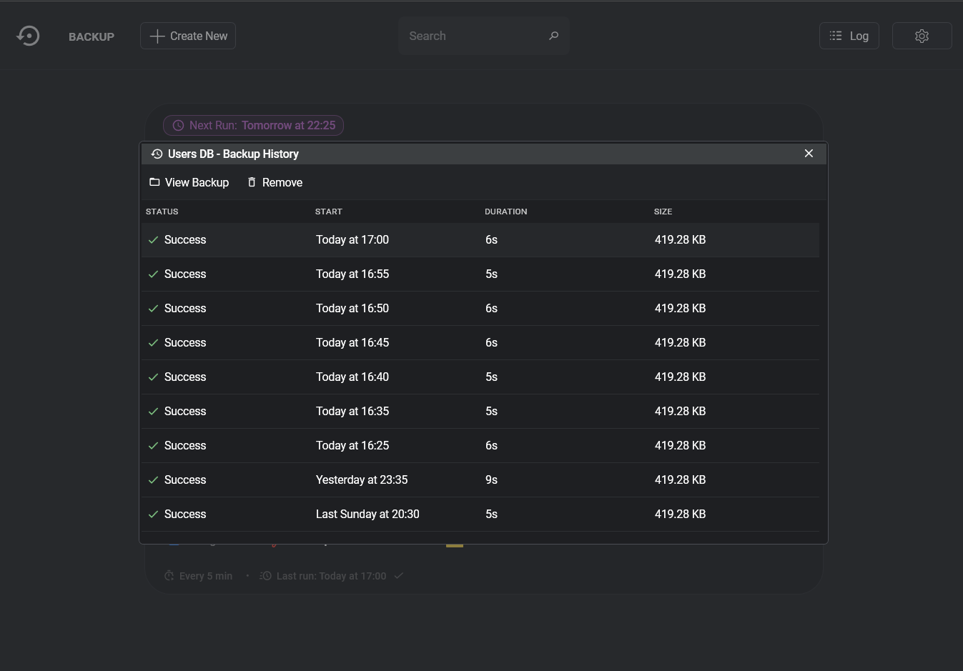Click Last run: Today at 17:00 label
Screen dimensions: 963x671
[x=331, y=576]
